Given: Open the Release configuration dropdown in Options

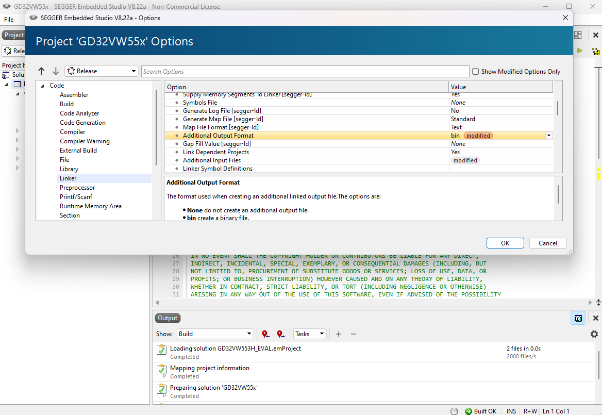Looking at the screenshot, I should click(x=101, y=71).
